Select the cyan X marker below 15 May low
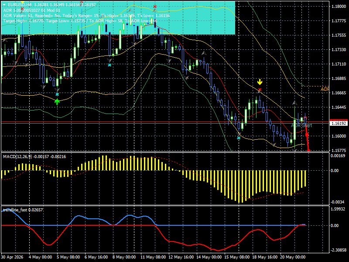349x262 pixels. pyautogui.click(x=239, y=138)
